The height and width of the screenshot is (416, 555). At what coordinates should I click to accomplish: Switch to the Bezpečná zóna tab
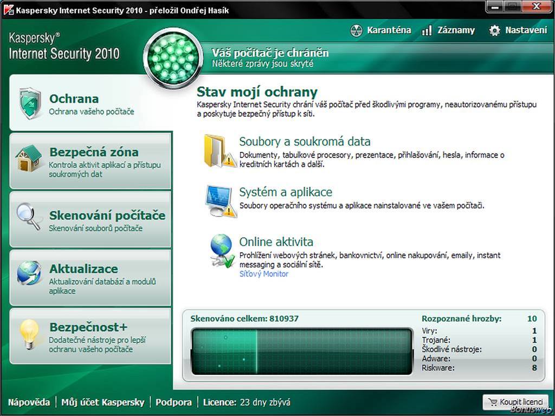click(93, 161)
